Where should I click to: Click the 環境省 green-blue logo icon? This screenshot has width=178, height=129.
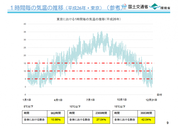pyautogui.click(x=154, y=5)
